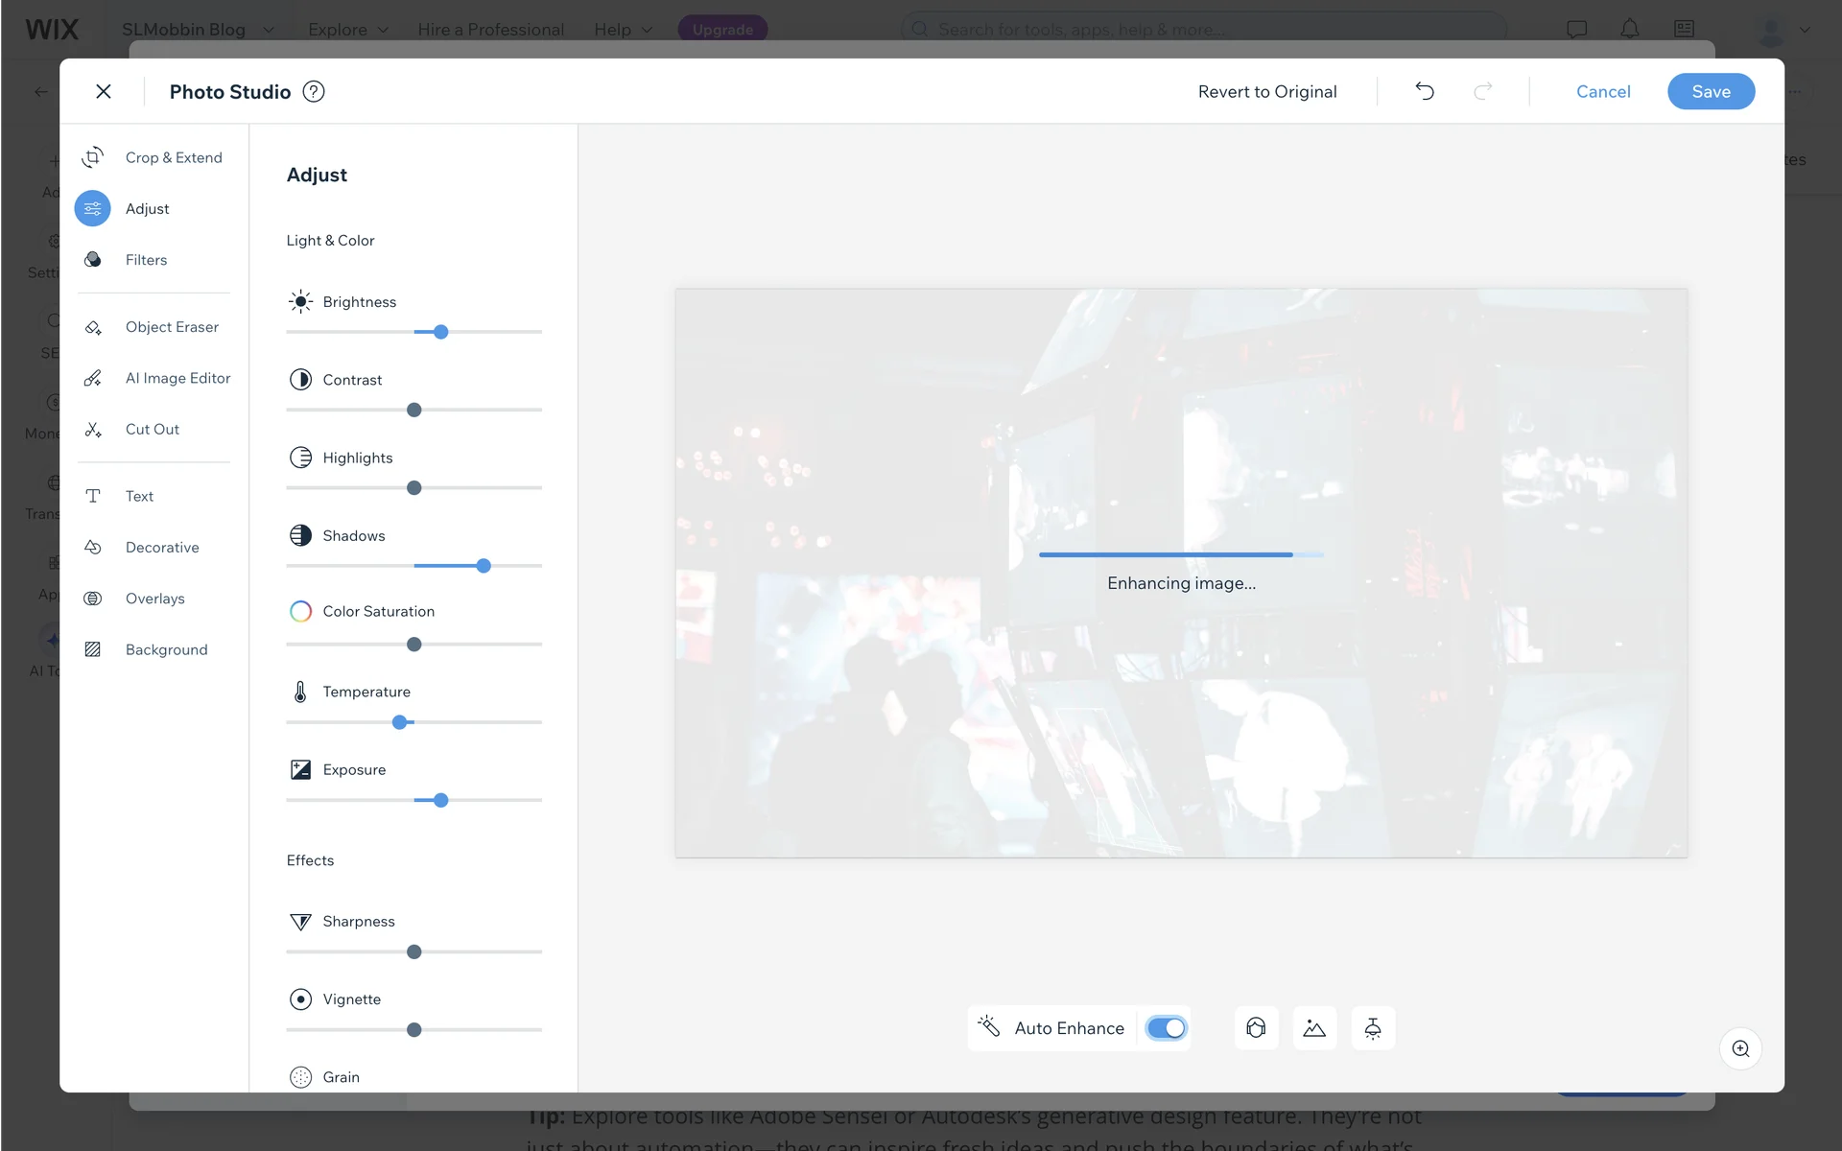Select the Filters tool
Screen dimensions: 1842x1151
pos(146,260)
